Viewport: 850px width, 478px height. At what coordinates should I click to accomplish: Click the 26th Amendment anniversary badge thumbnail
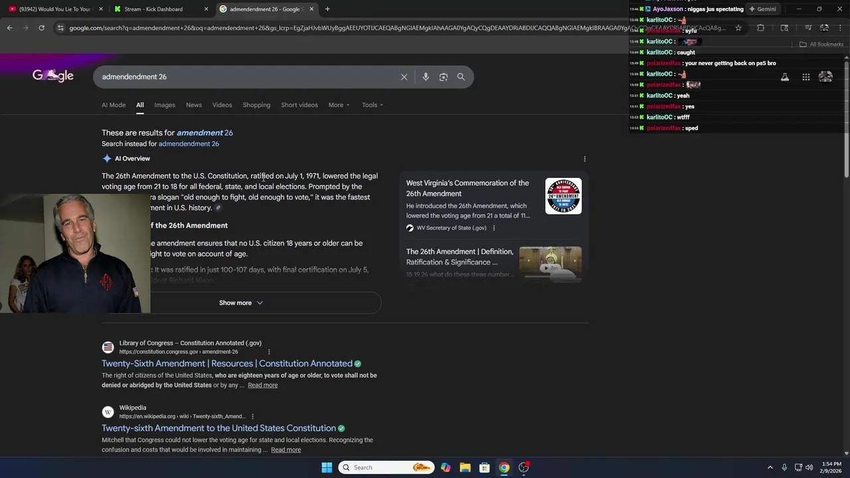coord(563,196)
